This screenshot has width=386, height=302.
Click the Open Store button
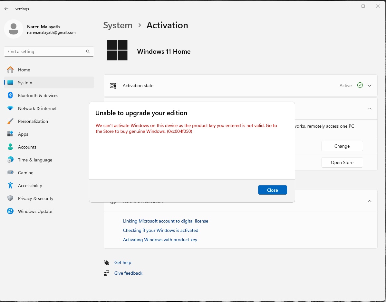tap(342, 162)
